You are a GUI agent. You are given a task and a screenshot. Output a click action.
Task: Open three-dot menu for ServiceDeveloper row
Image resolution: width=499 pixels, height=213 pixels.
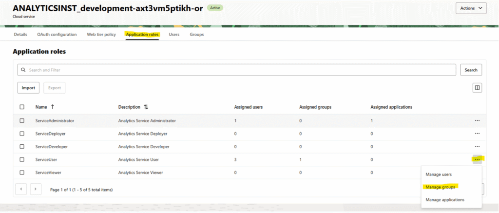pos(477,146)
